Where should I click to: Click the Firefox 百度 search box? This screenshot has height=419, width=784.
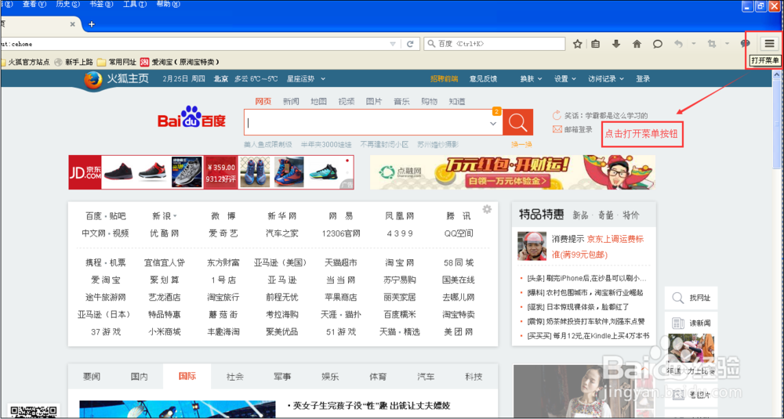coord(495,44)
